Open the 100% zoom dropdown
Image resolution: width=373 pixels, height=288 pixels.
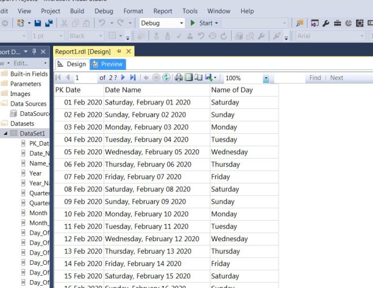pos(266,78)
